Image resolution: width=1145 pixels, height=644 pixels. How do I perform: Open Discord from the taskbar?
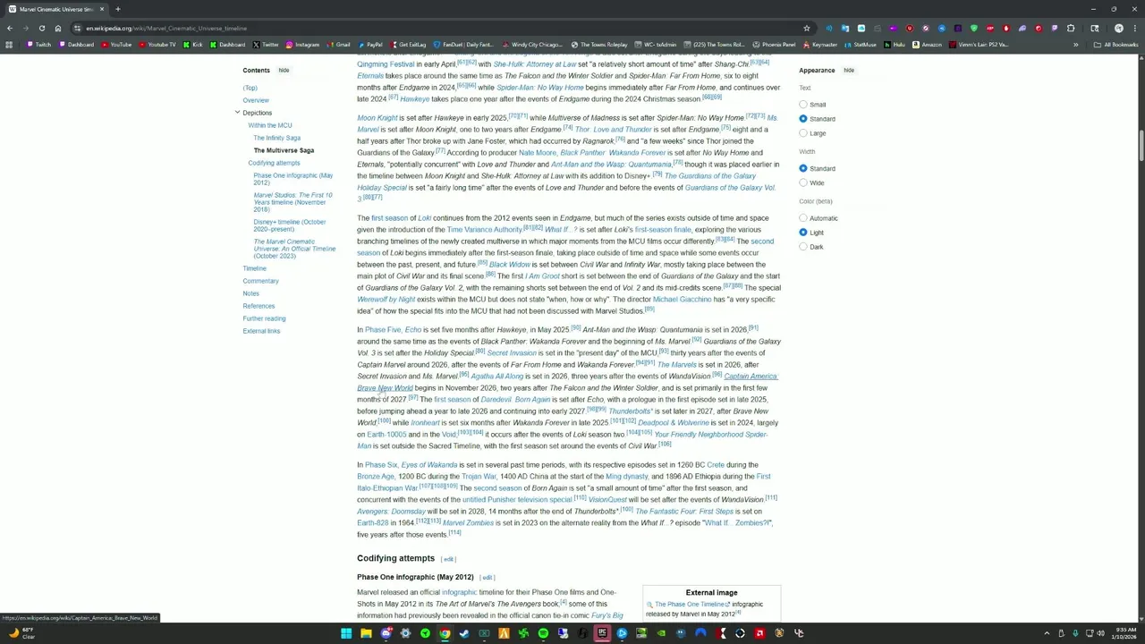tap(386, 633)
